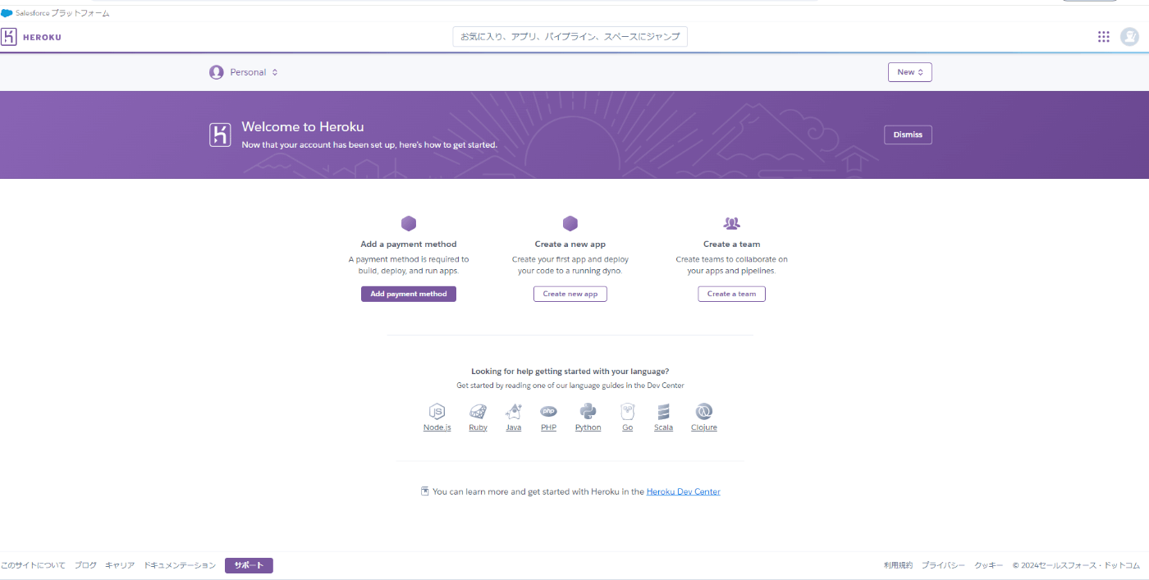Image resolution: width=1149 pixels, height=580 pixels.
Task: Click the Python text link
Action: point(588,427)
